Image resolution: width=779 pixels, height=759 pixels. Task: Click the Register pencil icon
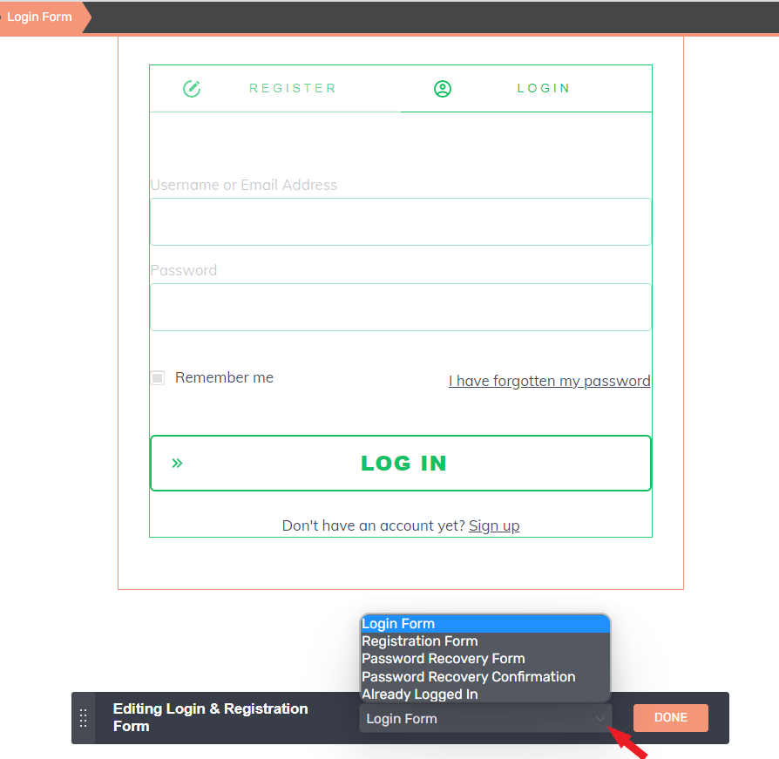(192, 88)
